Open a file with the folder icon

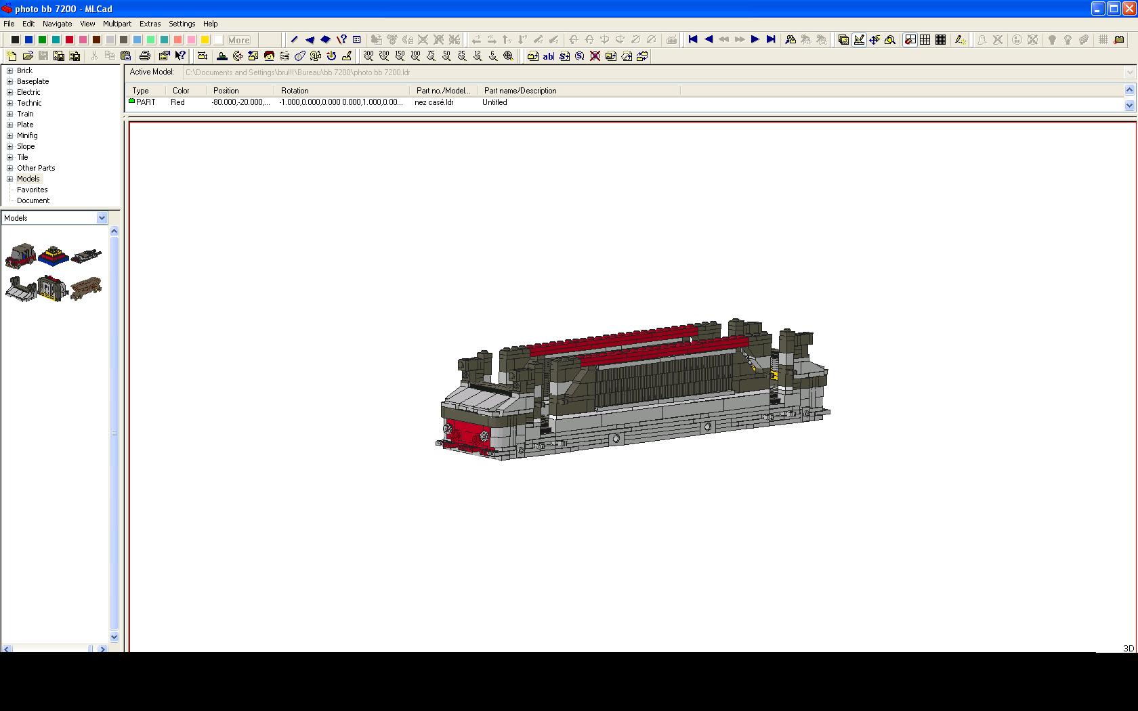click(28, 56)
